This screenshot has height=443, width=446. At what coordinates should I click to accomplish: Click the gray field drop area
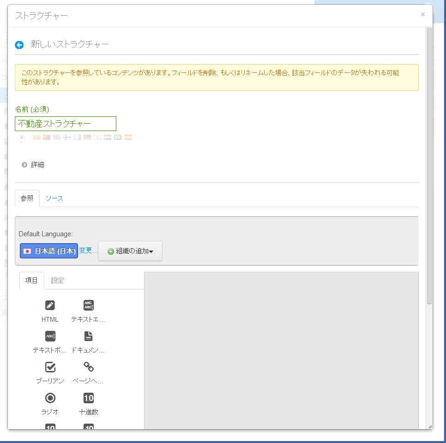click(x=281, y=350)
